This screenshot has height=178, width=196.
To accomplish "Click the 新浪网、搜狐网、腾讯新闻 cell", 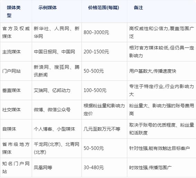I will (x=57, y=71).
